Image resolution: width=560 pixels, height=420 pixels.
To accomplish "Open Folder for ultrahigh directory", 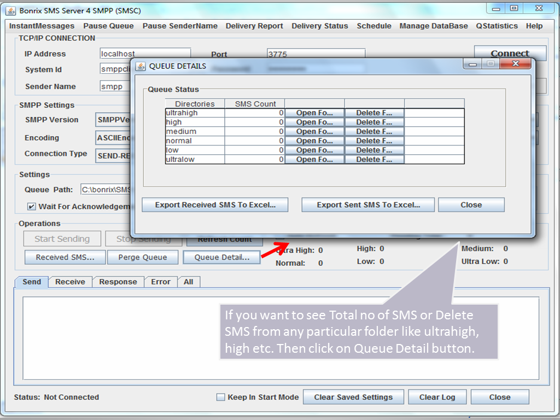I will pos(314,113).
